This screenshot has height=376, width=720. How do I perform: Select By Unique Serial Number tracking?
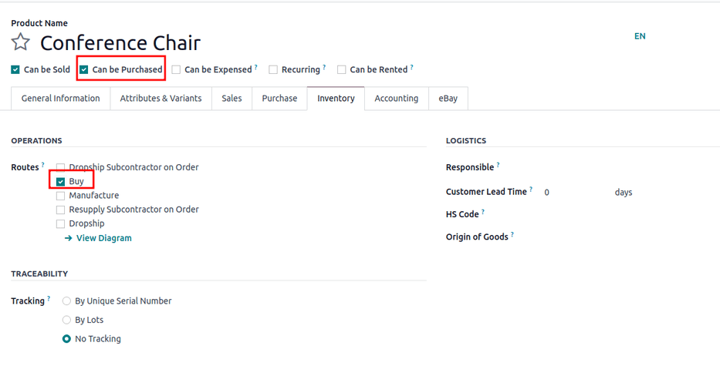[x=67, y=301]
